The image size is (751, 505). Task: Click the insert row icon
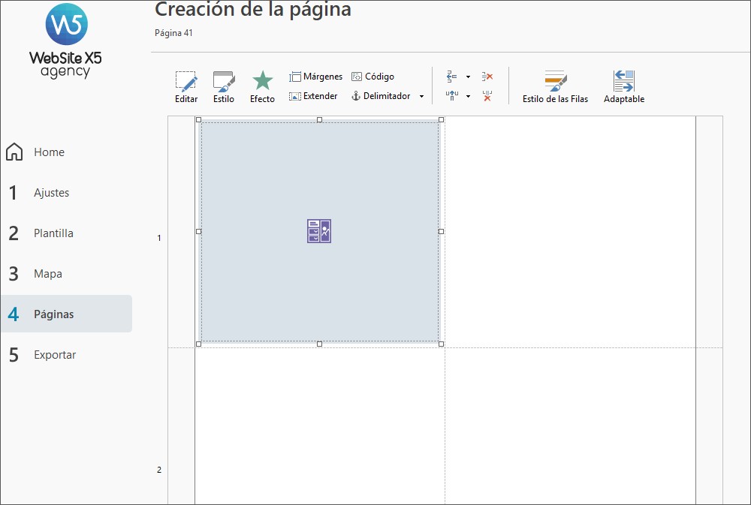(452, 77)
